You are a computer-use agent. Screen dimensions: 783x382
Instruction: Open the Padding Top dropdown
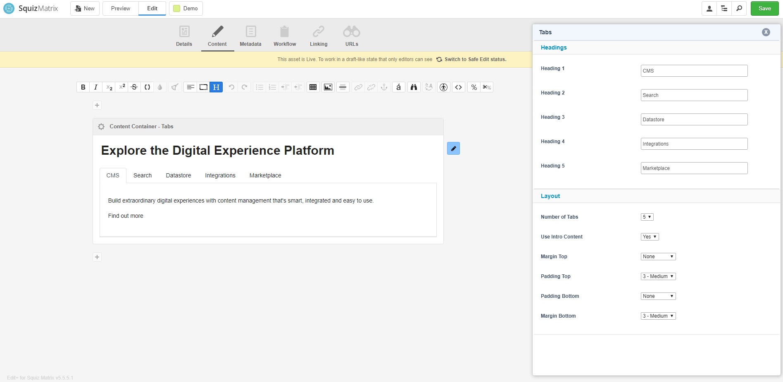658,276
